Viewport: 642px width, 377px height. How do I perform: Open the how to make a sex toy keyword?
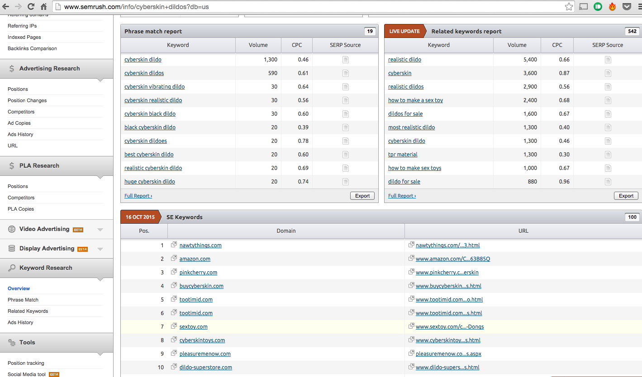click(x=415, y=100)
